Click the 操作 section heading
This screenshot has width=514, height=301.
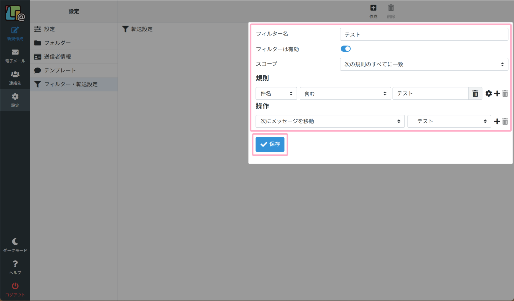262,106
